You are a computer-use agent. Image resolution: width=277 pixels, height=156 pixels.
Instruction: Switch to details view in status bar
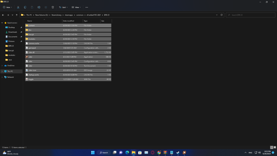click(x=271, y=147)
